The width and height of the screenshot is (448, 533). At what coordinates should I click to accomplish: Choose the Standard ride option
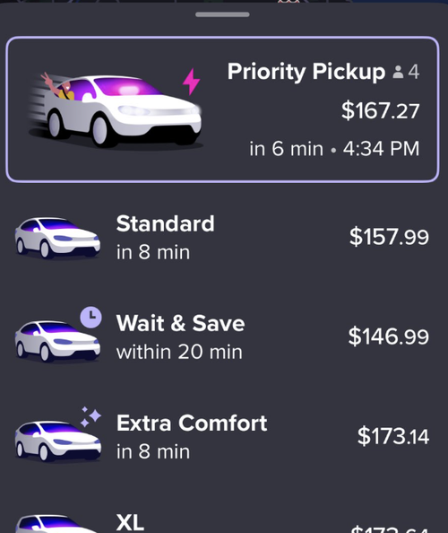coord(222,238)
